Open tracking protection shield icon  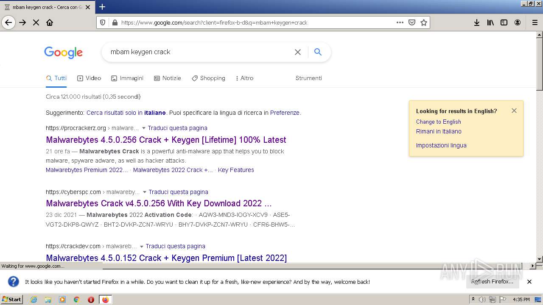coord(103,22)
